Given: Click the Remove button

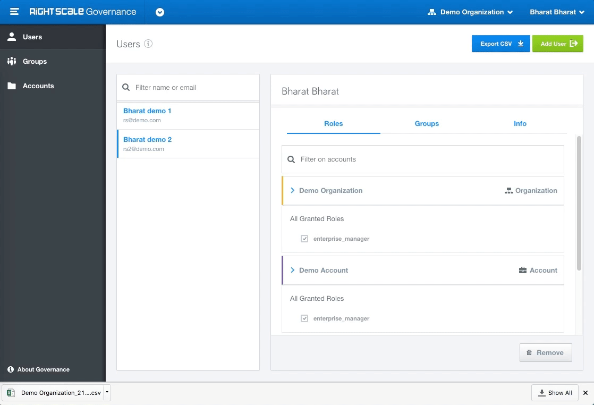Looking at the screenshot, I should click(x=546, y=353).
